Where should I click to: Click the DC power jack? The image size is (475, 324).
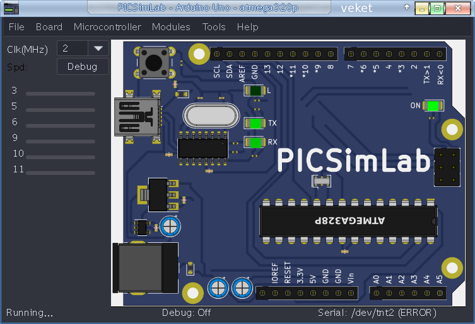tap(146, 268)
